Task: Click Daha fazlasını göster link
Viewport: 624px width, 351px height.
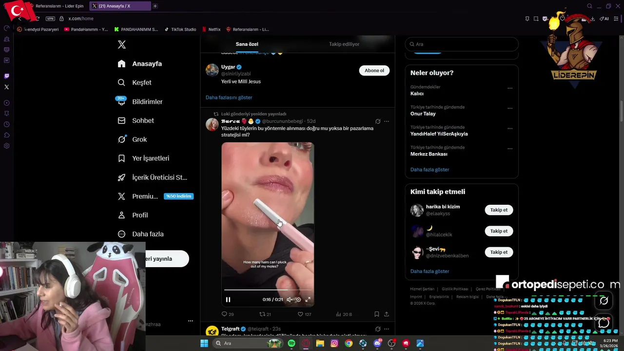Action: (x=229, y=97)
